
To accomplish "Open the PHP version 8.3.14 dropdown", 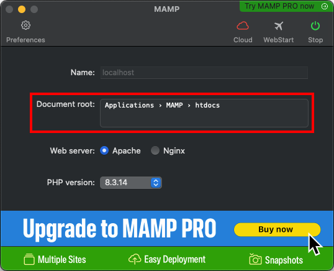I will tap(131, 183).
